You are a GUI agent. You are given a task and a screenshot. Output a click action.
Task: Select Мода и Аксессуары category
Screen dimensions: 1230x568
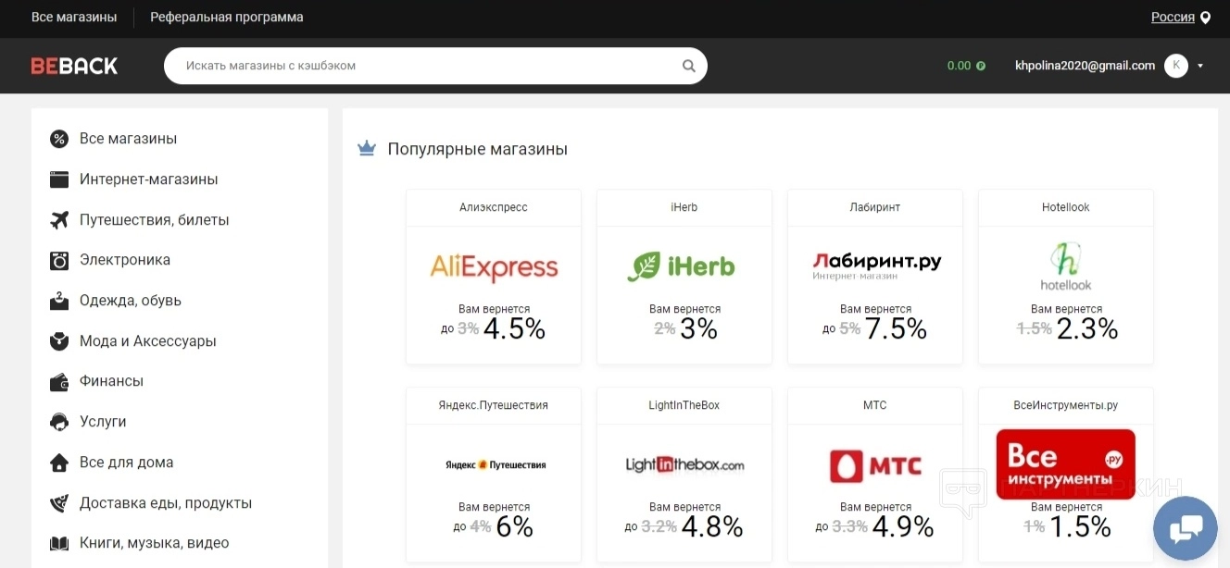click(148, 341)
